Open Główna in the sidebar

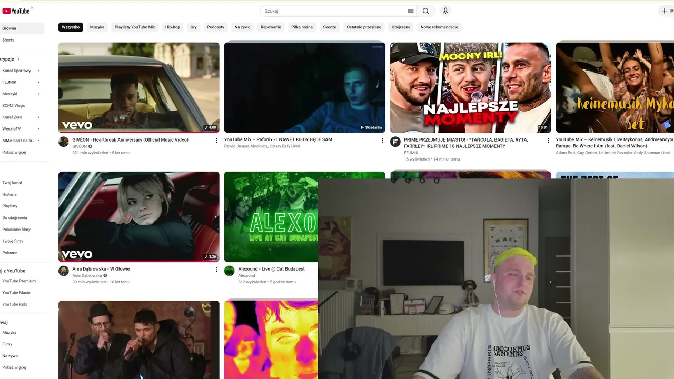[x=22, y=28]
